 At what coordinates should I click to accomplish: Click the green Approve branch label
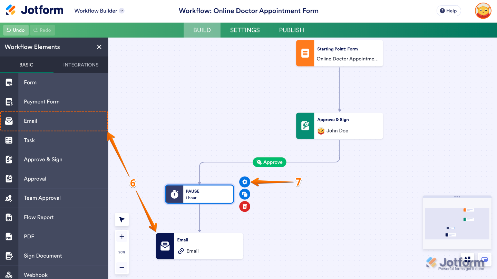click(x=269, y=162)
